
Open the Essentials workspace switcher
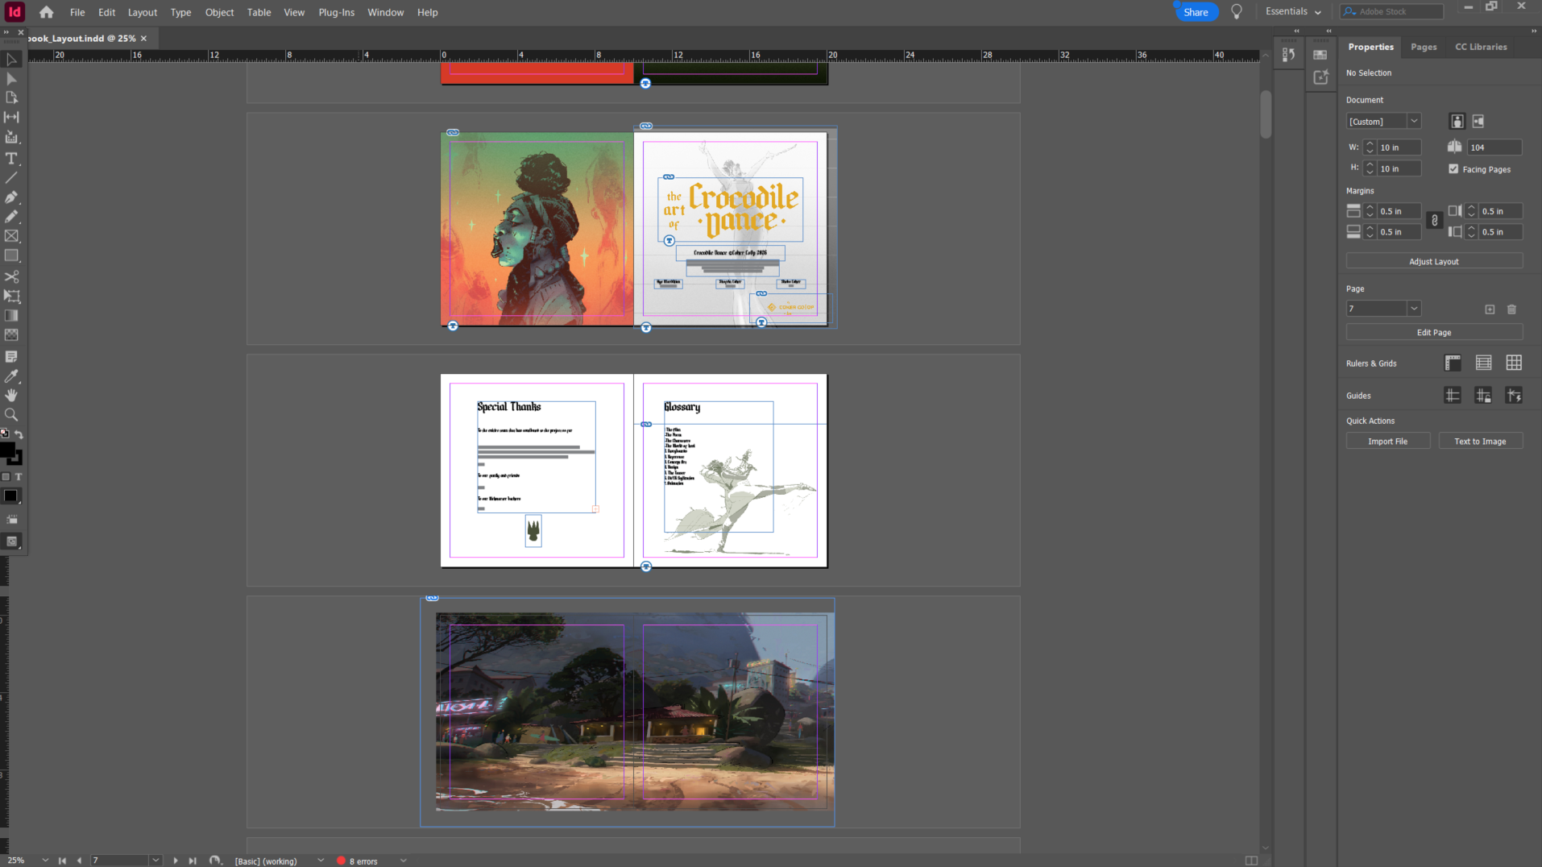point(1293,11)
